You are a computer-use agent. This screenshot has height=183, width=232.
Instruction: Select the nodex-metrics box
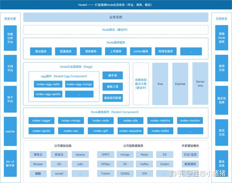click(x=160, y=121)
